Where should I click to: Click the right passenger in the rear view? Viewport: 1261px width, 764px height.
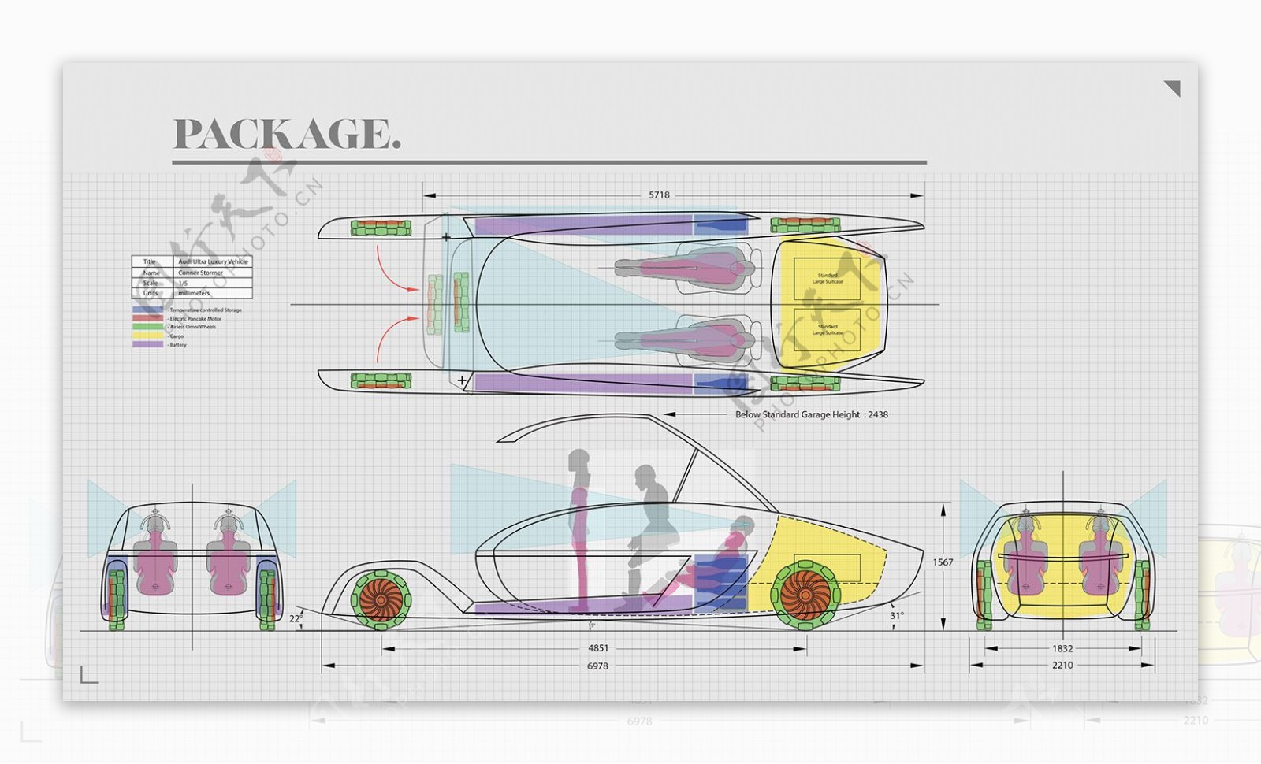coord(1100,556)
